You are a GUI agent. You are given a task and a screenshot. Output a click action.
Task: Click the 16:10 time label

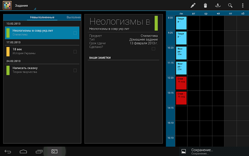[x=170, y=138]
